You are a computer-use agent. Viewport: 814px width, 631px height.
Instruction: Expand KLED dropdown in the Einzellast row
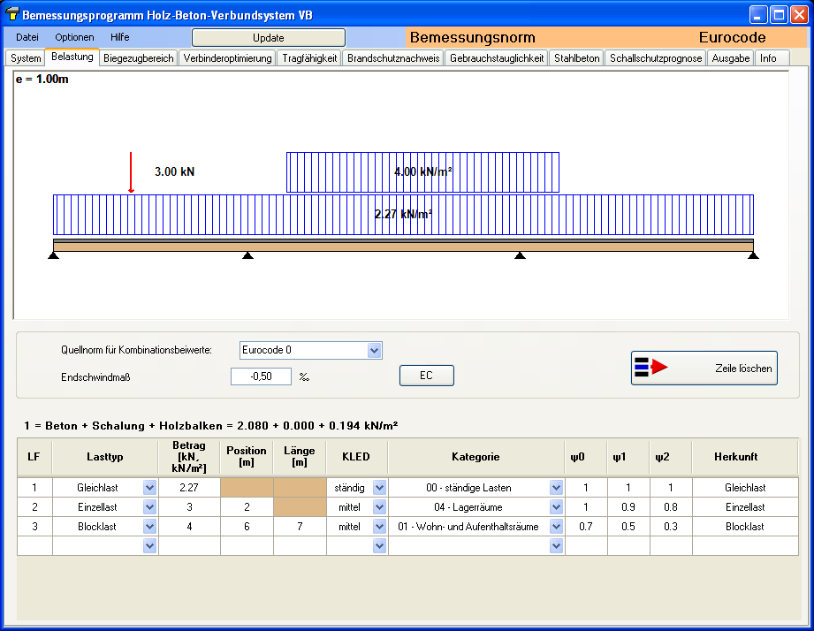point(379,507)
